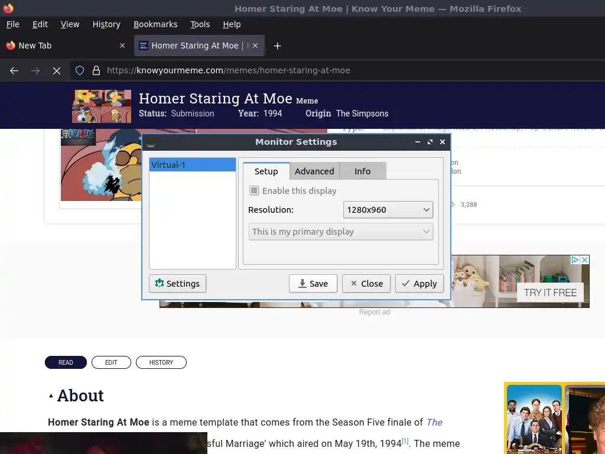This screenshot has height=454, width=605.
Task: Click the EDIT pill button
Action: (111, 362)
